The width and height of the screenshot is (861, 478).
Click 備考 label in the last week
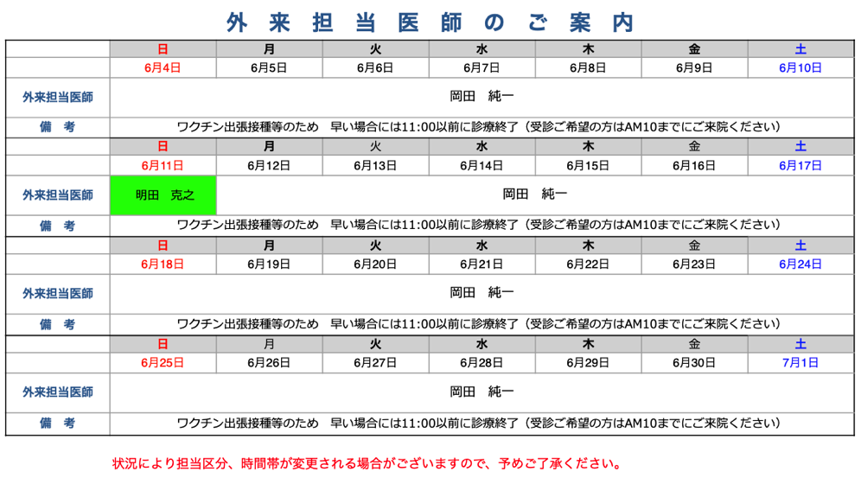(58, 424)
